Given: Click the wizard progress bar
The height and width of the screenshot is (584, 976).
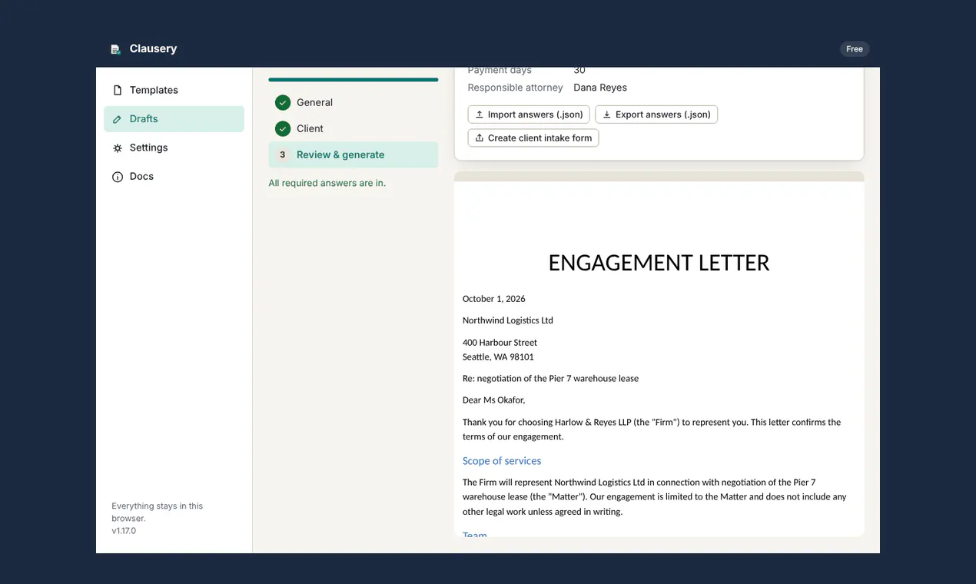Looking at the screenshot, I should pyautogui.click(x=354, y=79).
